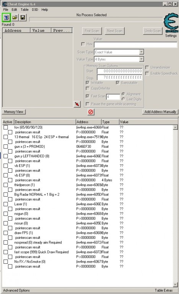Image resolution: width=179 pixels, height=294 pixels.
Task: Open Memory View
Action: tap(14, 112)
